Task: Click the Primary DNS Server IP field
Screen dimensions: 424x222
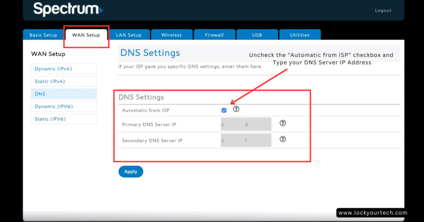Action: coord(246,124)
